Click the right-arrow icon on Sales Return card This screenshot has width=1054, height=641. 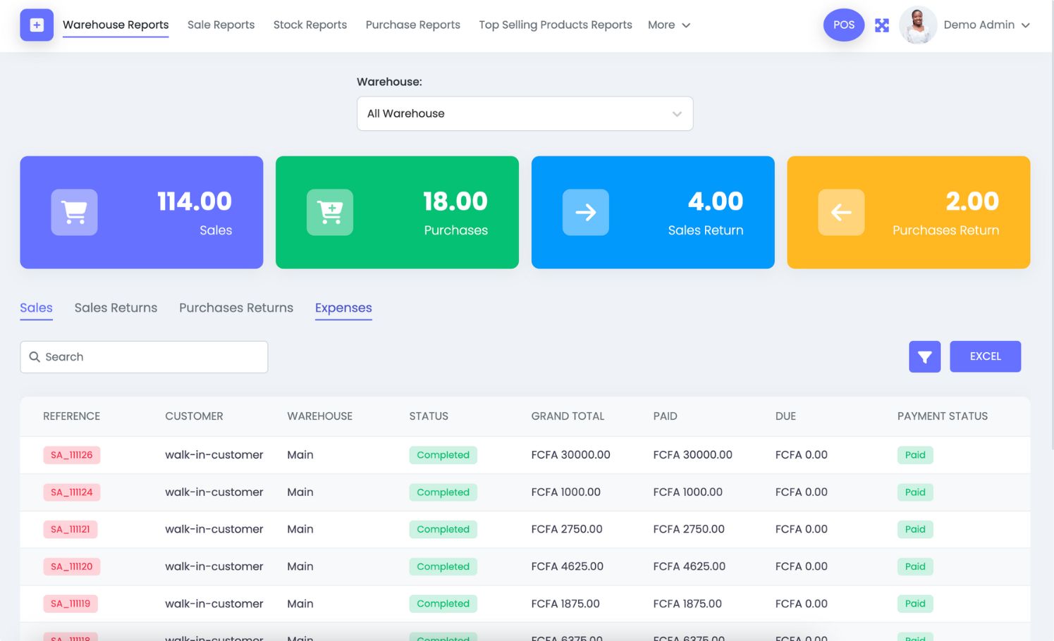coord(586,212)
